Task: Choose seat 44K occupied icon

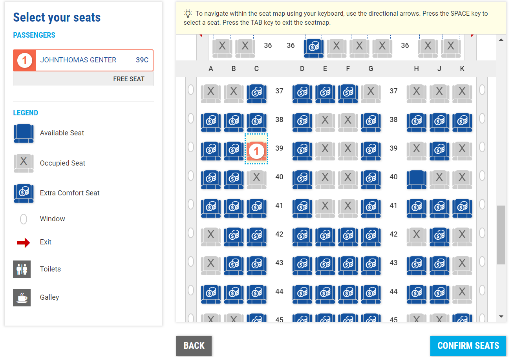Action: pos(462,294)
